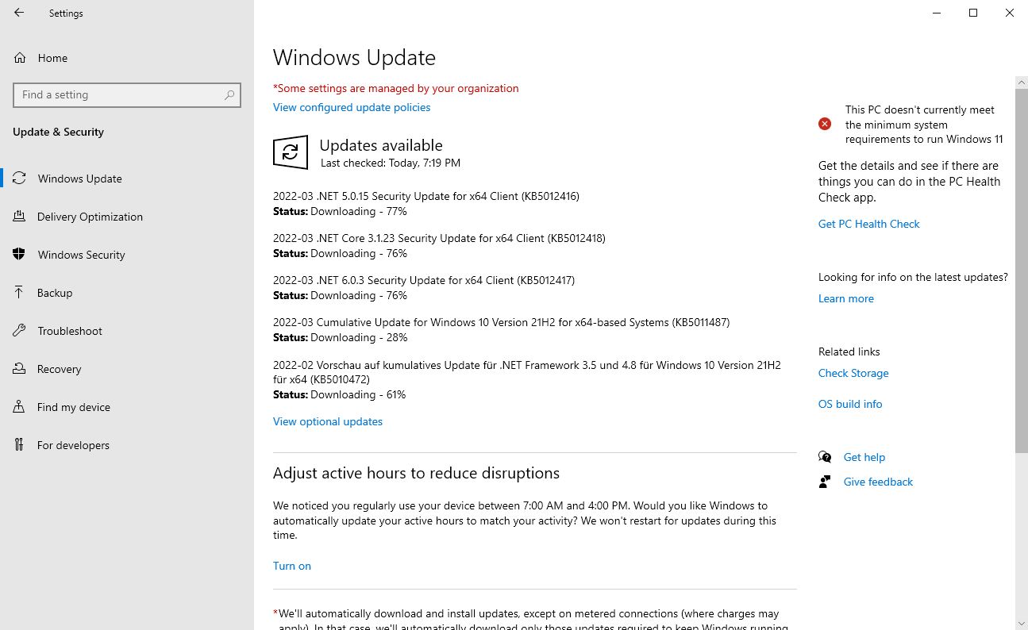
Task: Click the vertical scrollbar thumb
Action: point(1022,270)
